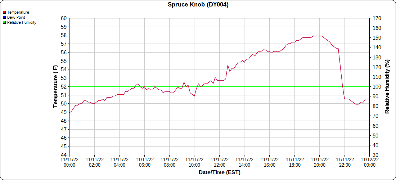
Task: Click the 11/12/22 00:00 x-axis tick label
Action: (370, 162)
